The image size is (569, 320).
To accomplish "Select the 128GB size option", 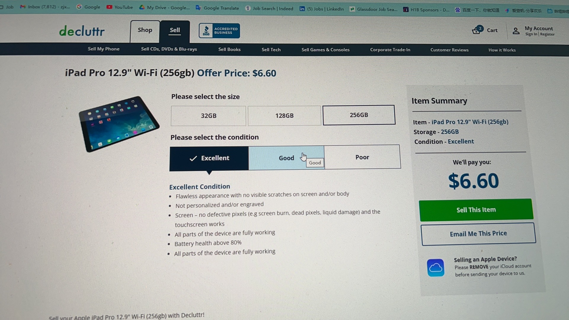I will [x=284, y=116].
